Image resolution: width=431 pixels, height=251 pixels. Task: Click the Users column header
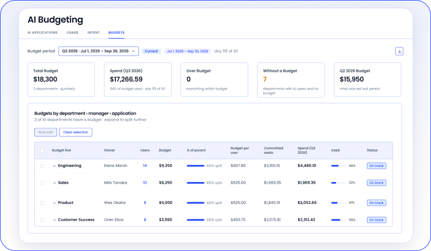click(145, 150)
